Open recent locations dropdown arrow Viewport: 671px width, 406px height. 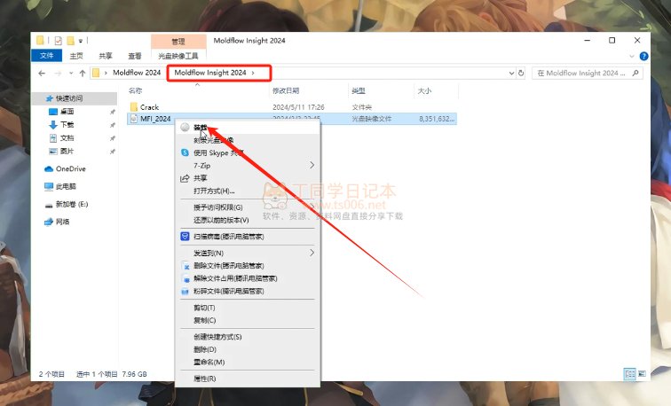click(71, 73)
